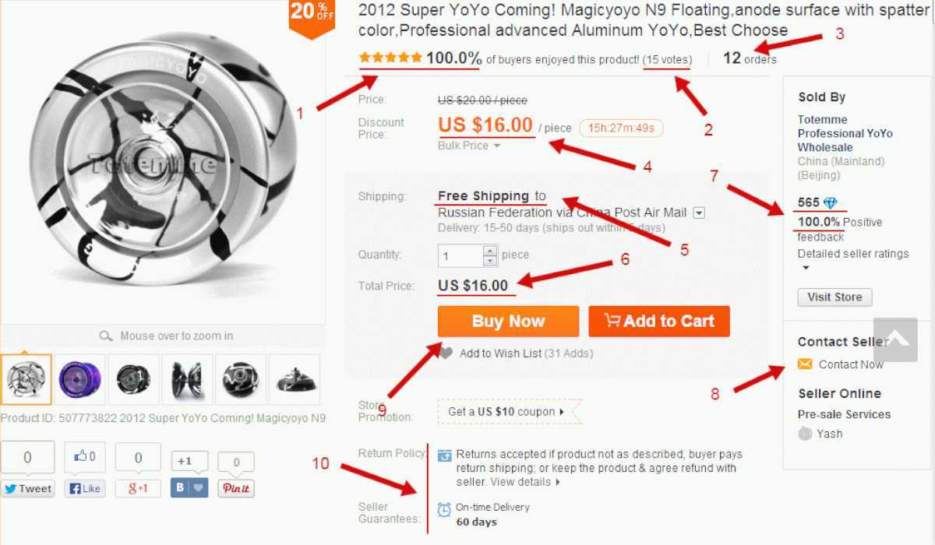Expand Detailed seller ratings arrow
This screenshot has width=935, height=545.
pyautogui.click(x=806, y=268)
